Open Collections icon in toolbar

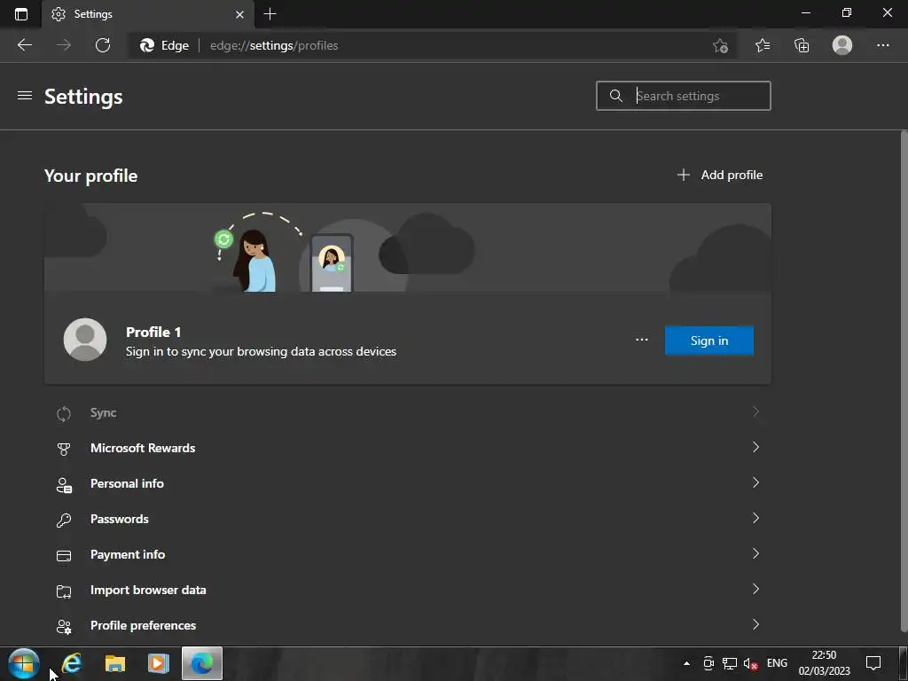point(802,45)
